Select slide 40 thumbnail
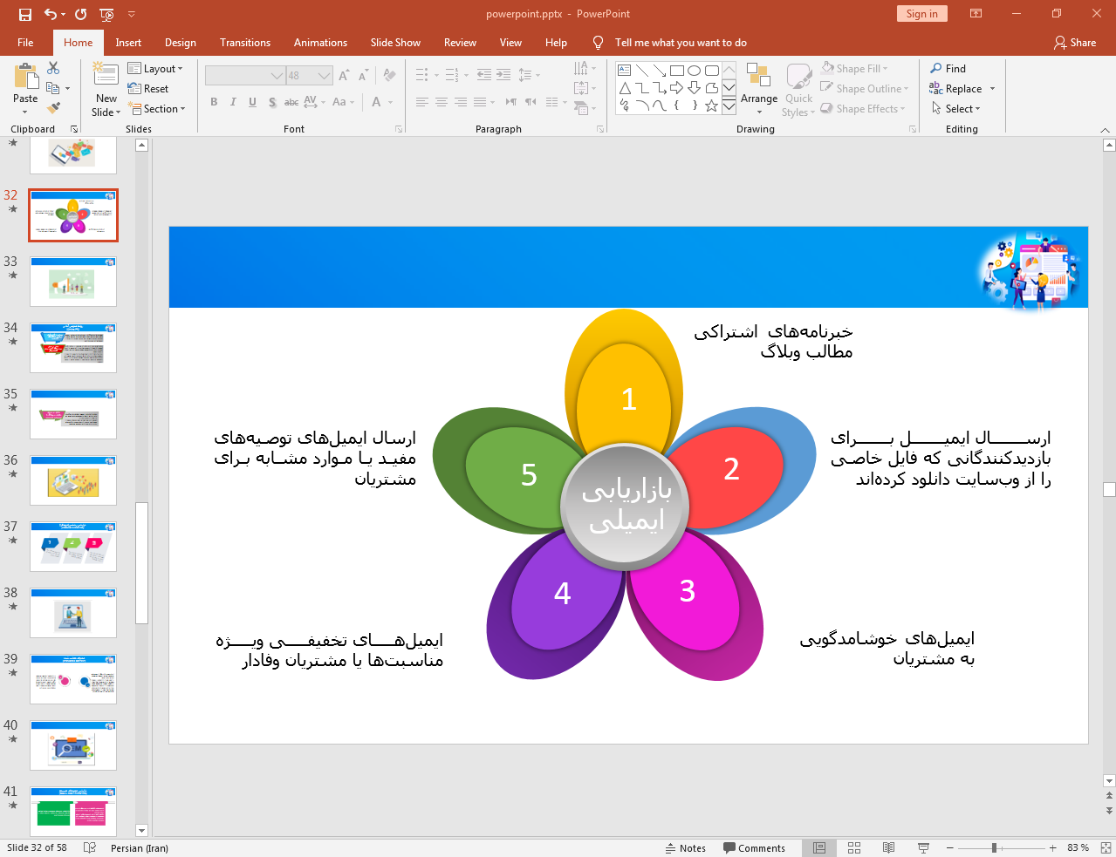 (73, 745)
